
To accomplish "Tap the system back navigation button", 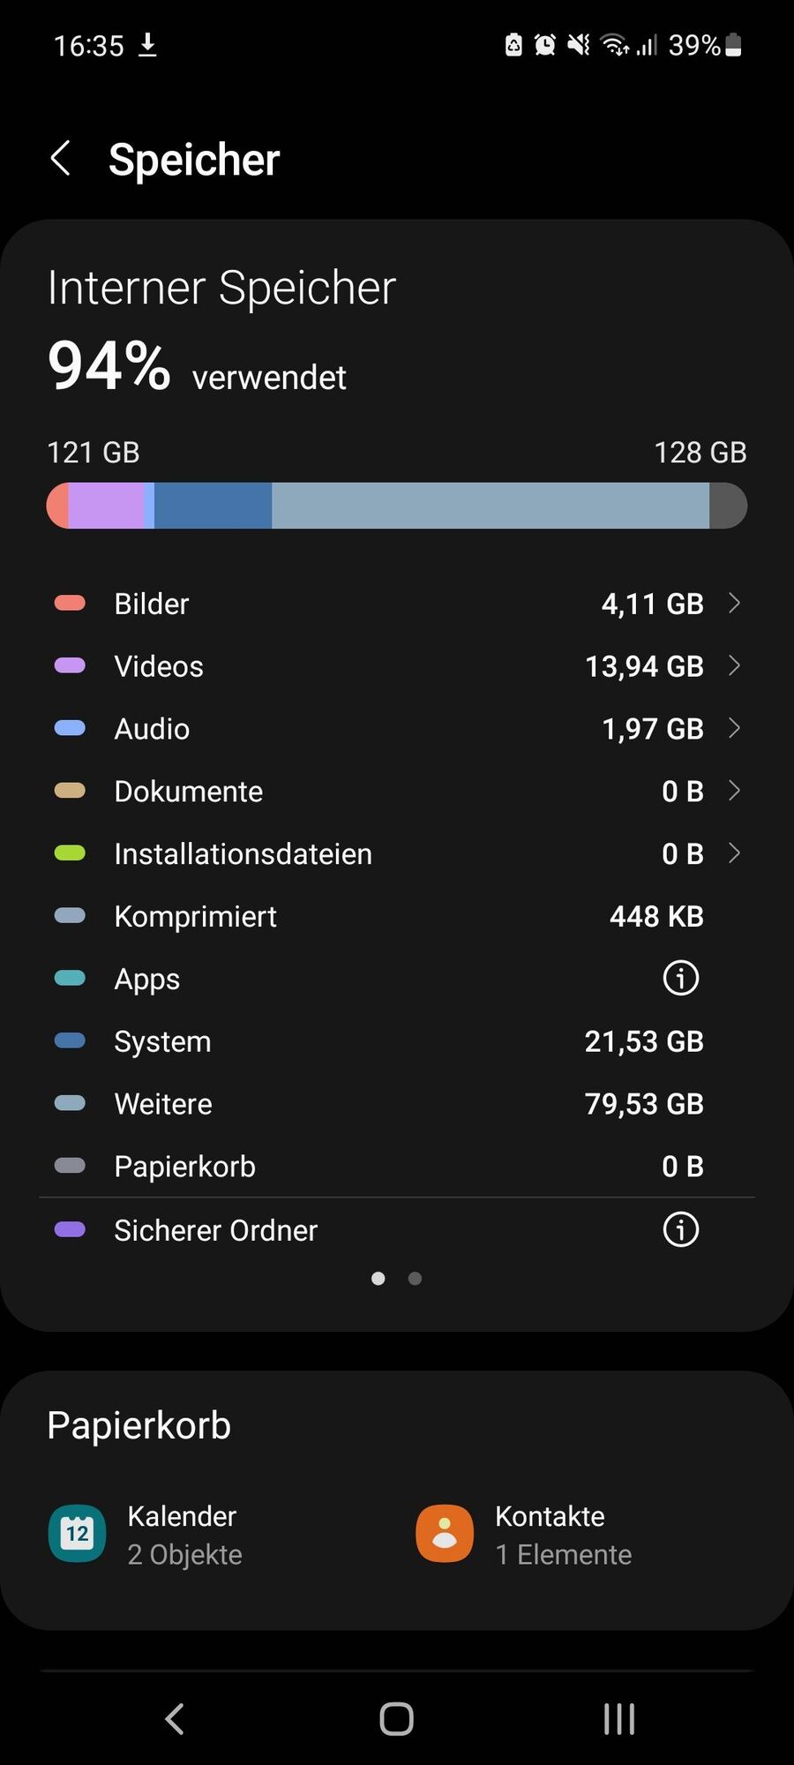I will click(175, 1718).
